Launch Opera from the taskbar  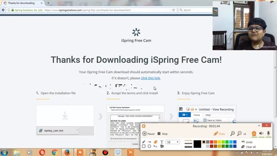pos(42,153)
